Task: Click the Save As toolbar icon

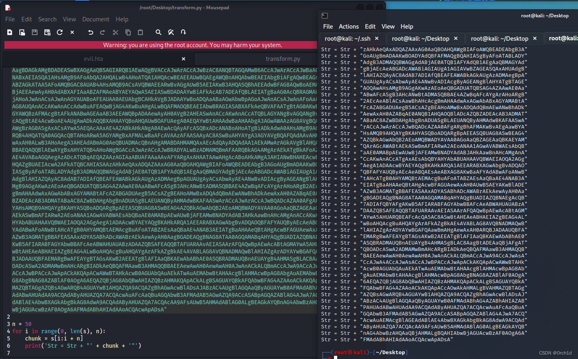Action: point(47,32)
